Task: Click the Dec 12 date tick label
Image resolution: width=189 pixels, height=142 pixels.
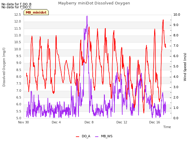Action: (x=122, y=122)
